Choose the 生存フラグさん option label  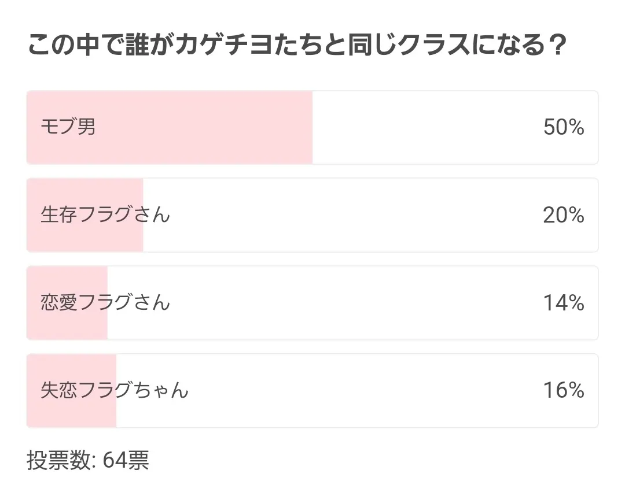pyautogui.click(x=105, y=214)
